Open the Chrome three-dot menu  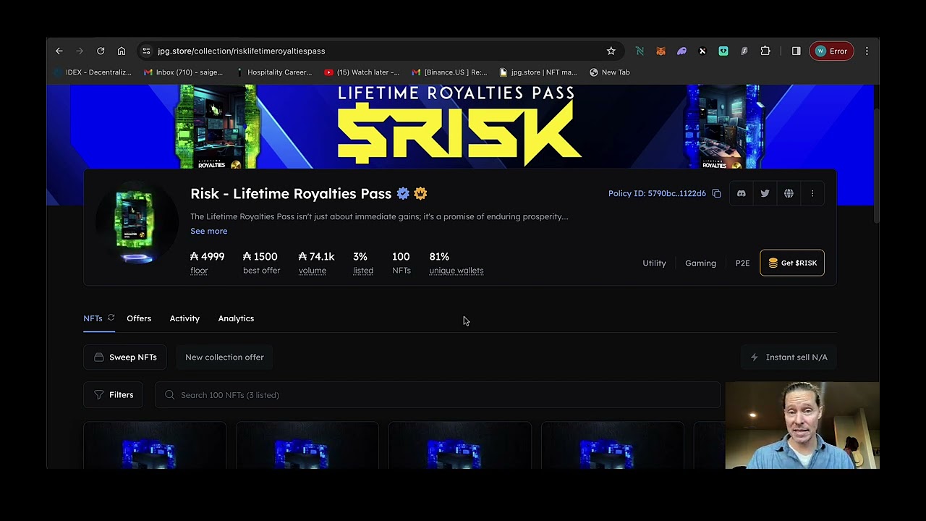(x=867, y=51)
